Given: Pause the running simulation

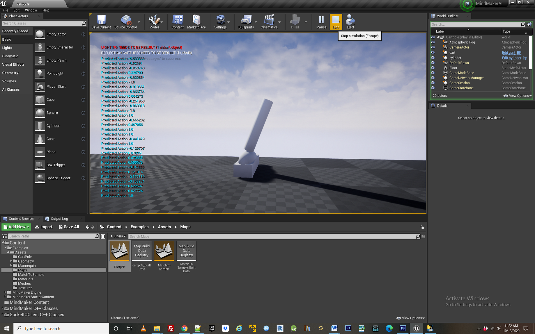Looking at the screenshot, I should pos(321,22).
